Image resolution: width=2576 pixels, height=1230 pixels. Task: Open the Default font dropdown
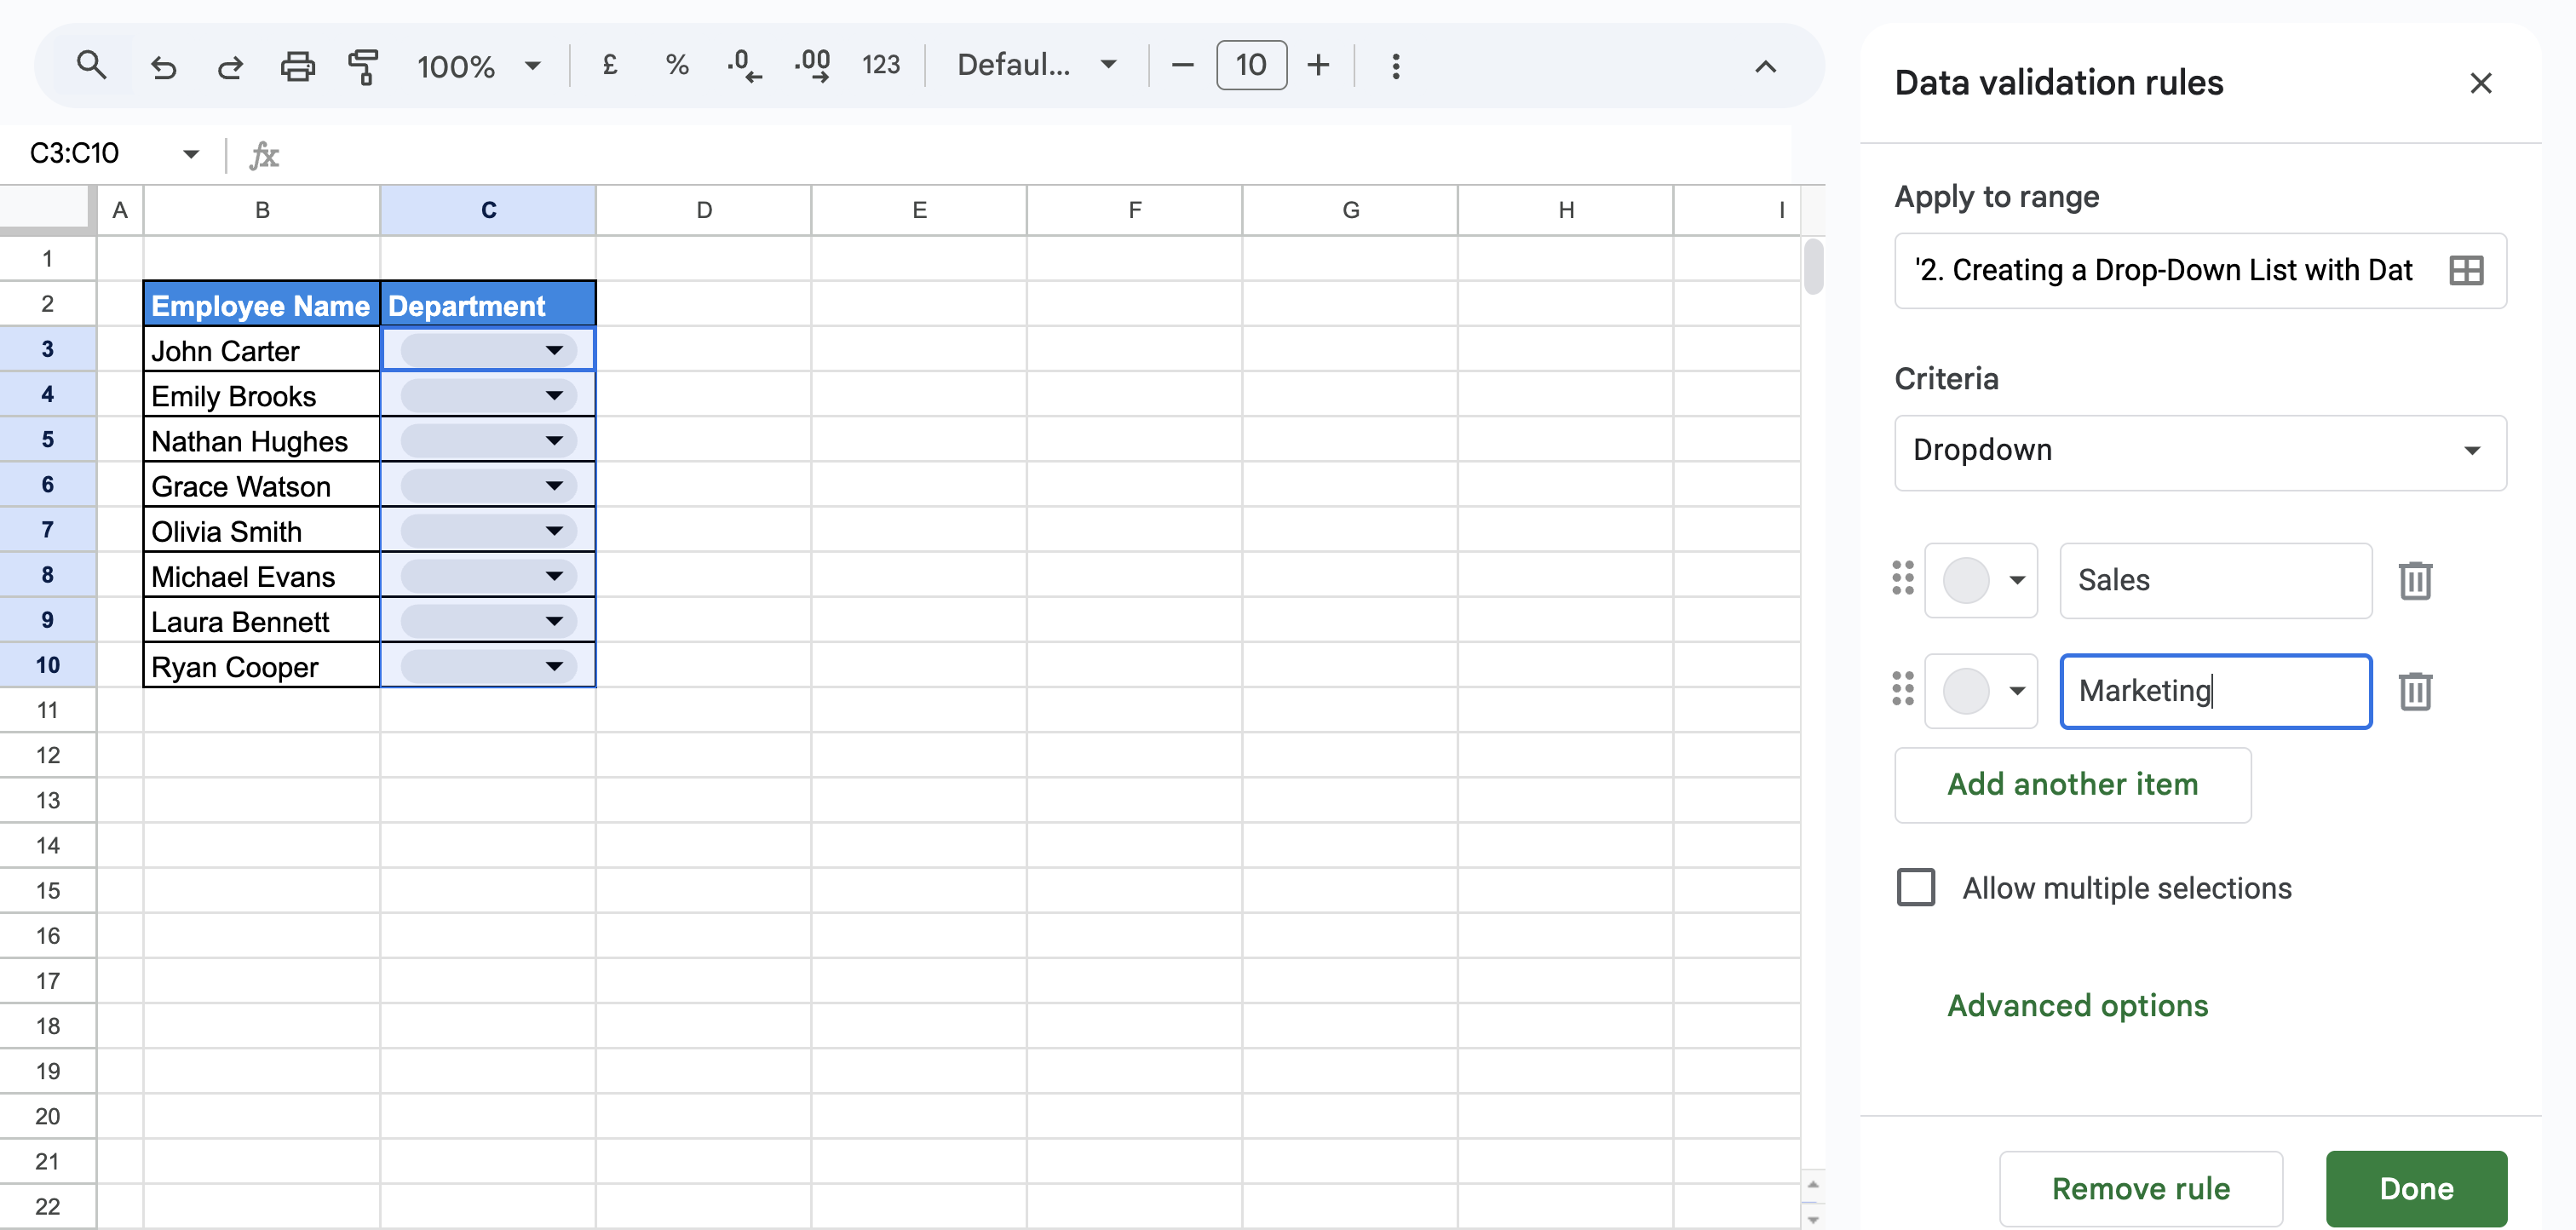click(x=1036, y=65)
